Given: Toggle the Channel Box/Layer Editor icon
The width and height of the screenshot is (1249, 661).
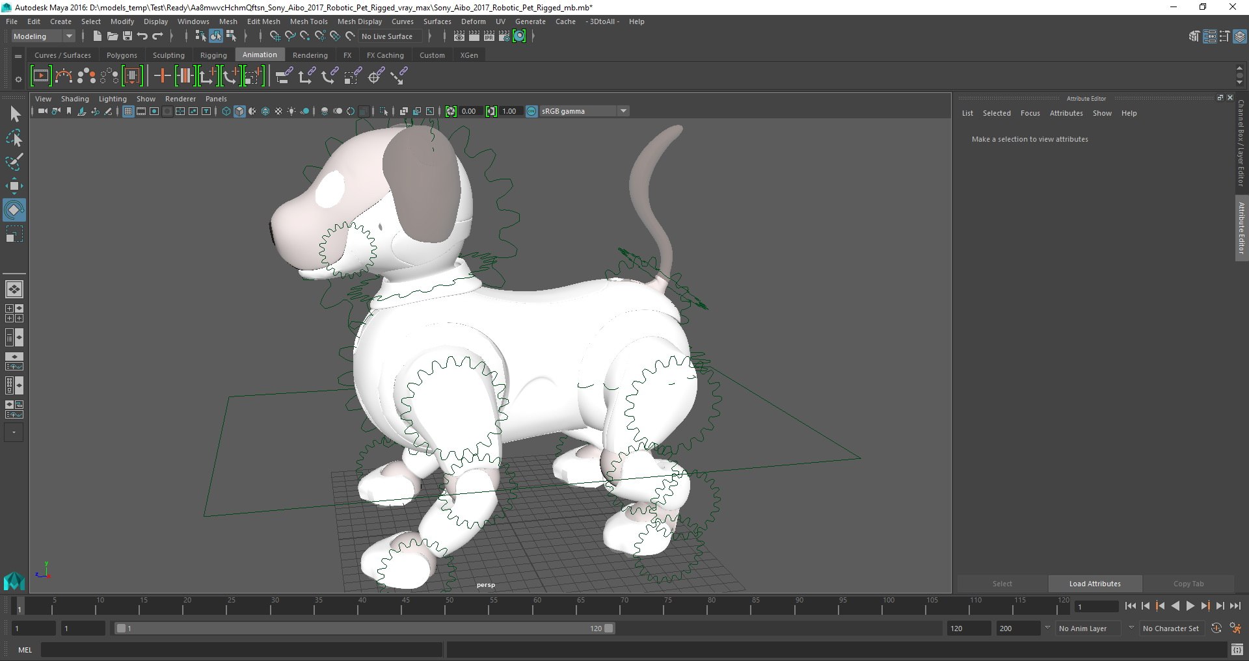Looking at the screenshot, I should point(1239,36).
